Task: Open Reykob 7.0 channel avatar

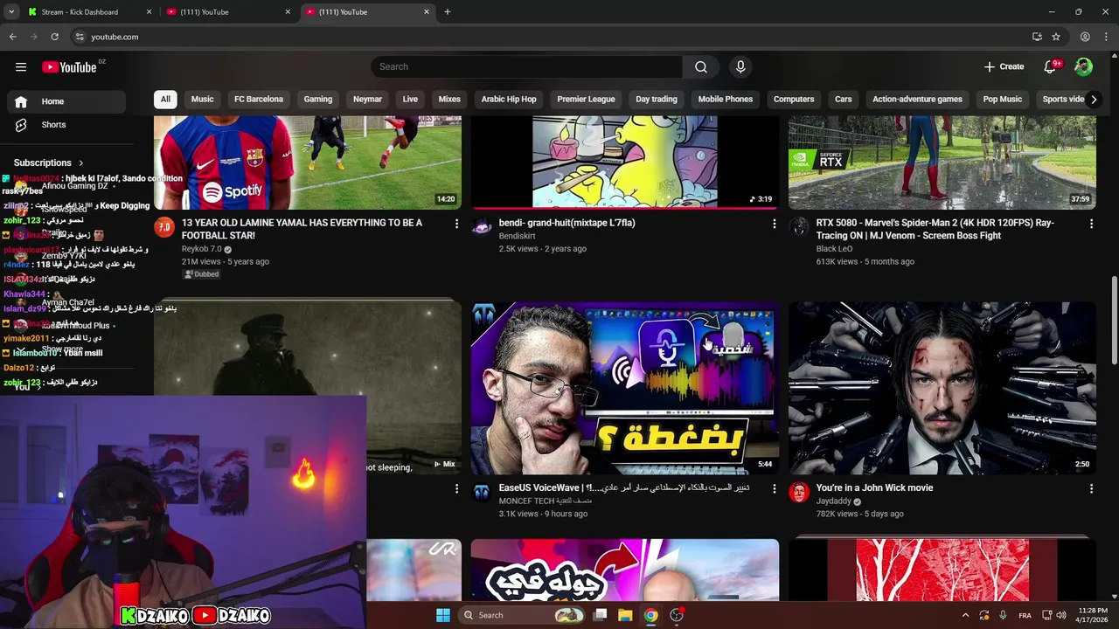Action: click(x=164, y=227)
